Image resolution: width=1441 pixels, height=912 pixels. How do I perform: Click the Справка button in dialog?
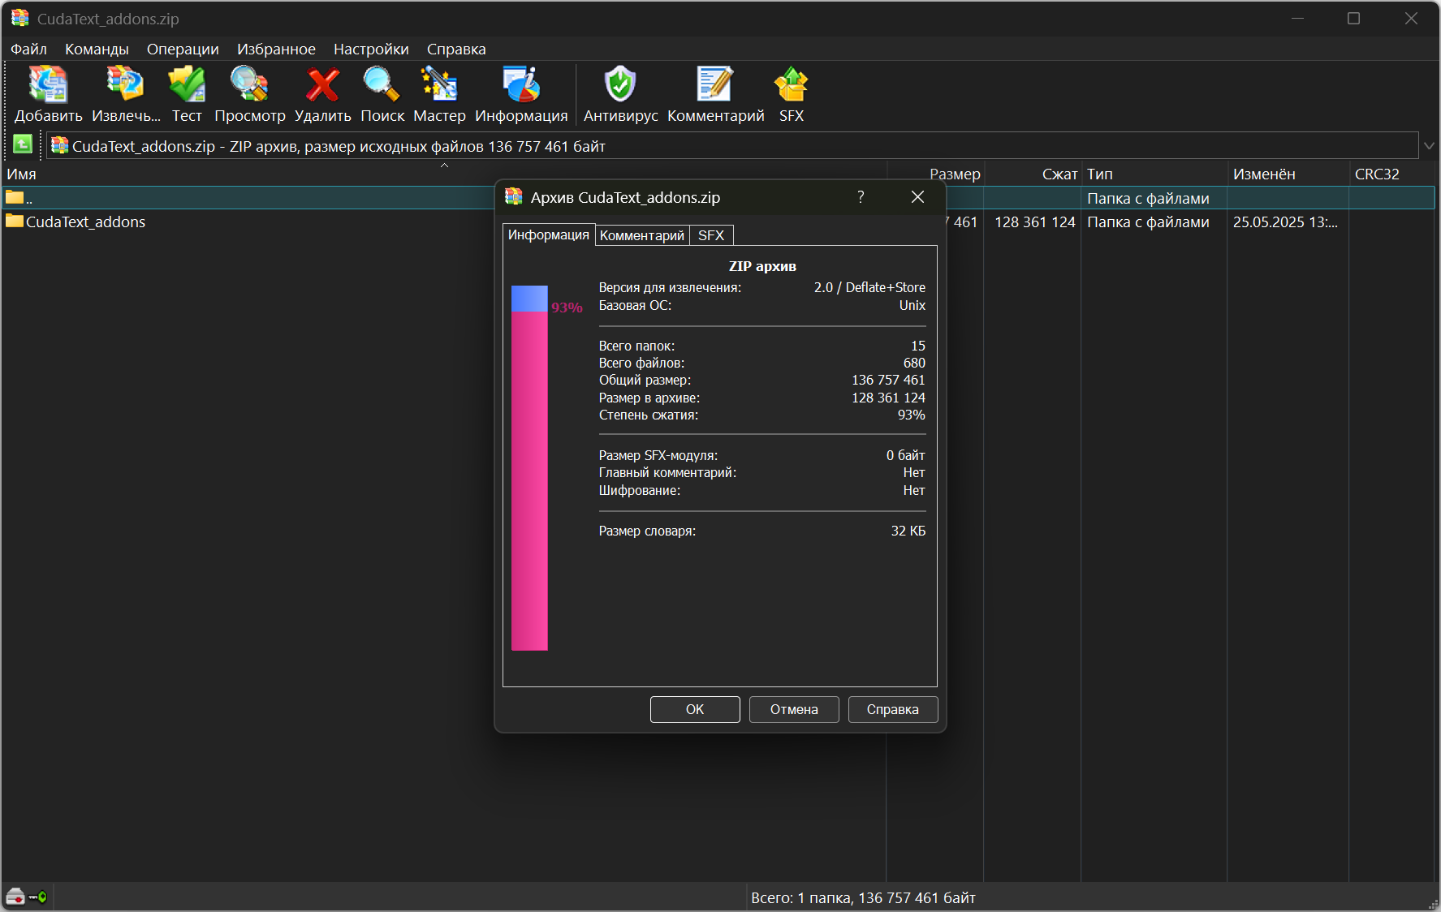[x=893, y=709]
